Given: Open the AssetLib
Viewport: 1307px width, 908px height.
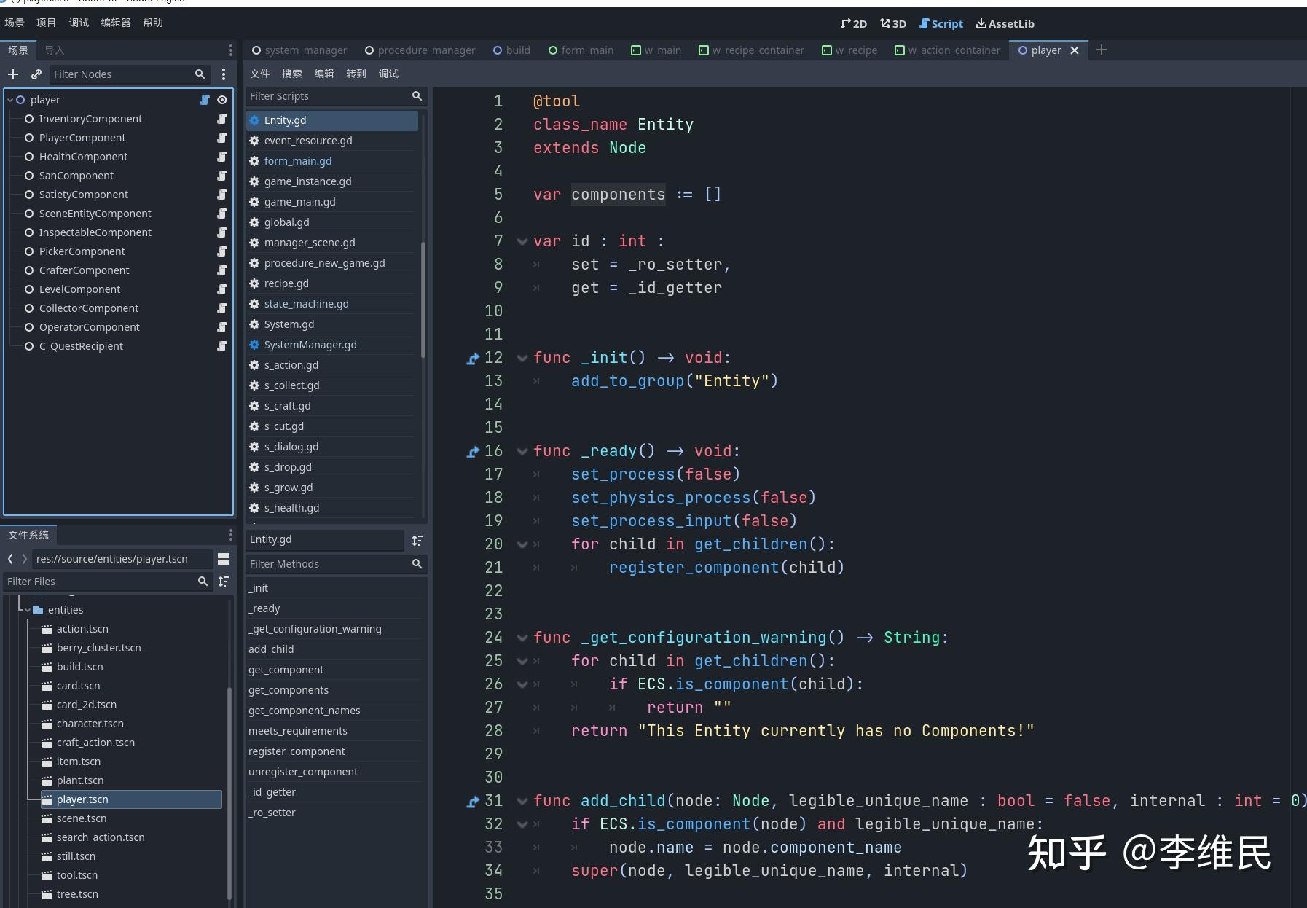Looking at the screenshot, I should point(1005,23).
